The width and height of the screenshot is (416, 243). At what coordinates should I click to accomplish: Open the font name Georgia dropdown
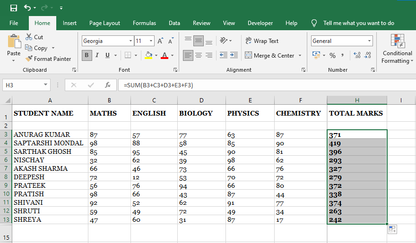(x=130, y=41)
